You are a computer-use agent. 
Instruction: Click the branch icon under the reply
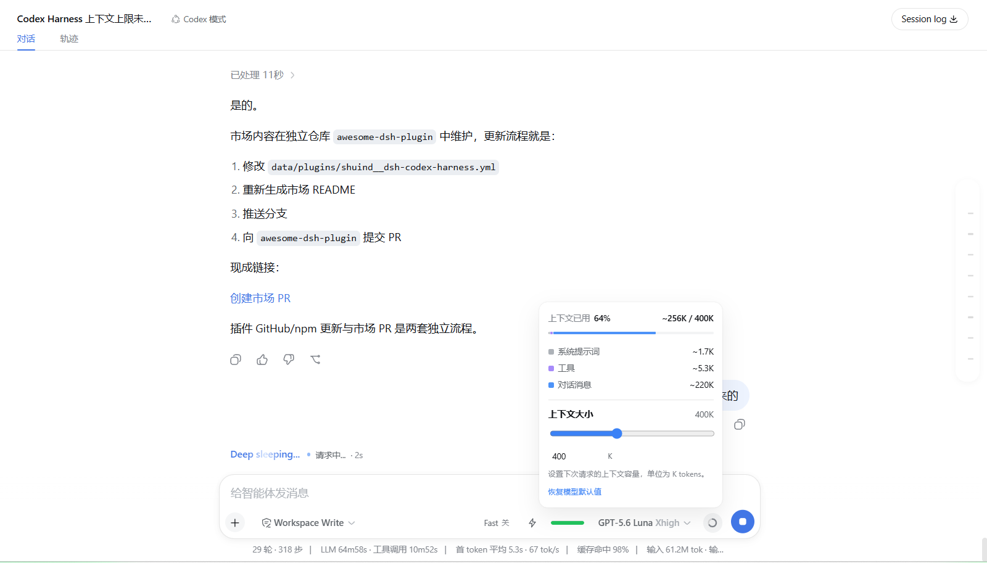click(315, 360)
